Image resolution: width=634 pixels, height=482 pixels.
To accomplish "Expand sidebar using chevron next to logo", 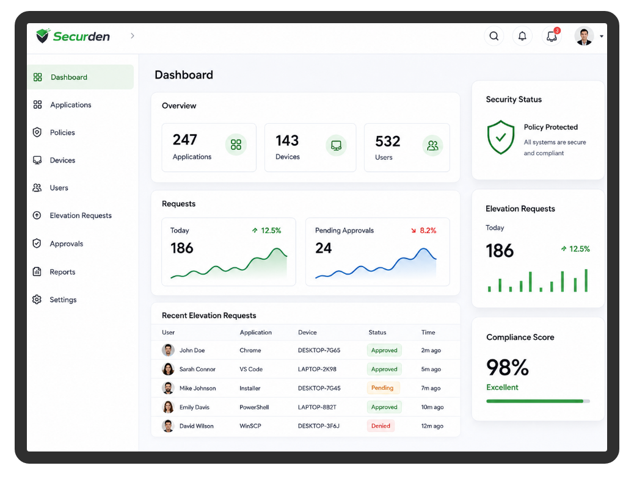I will [132, 35].
